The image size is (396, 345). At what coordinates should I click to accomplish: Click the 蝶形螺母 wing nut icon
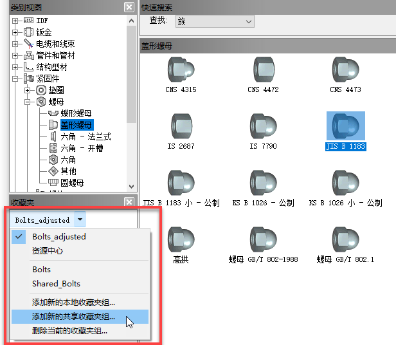[x=53, y=113]
